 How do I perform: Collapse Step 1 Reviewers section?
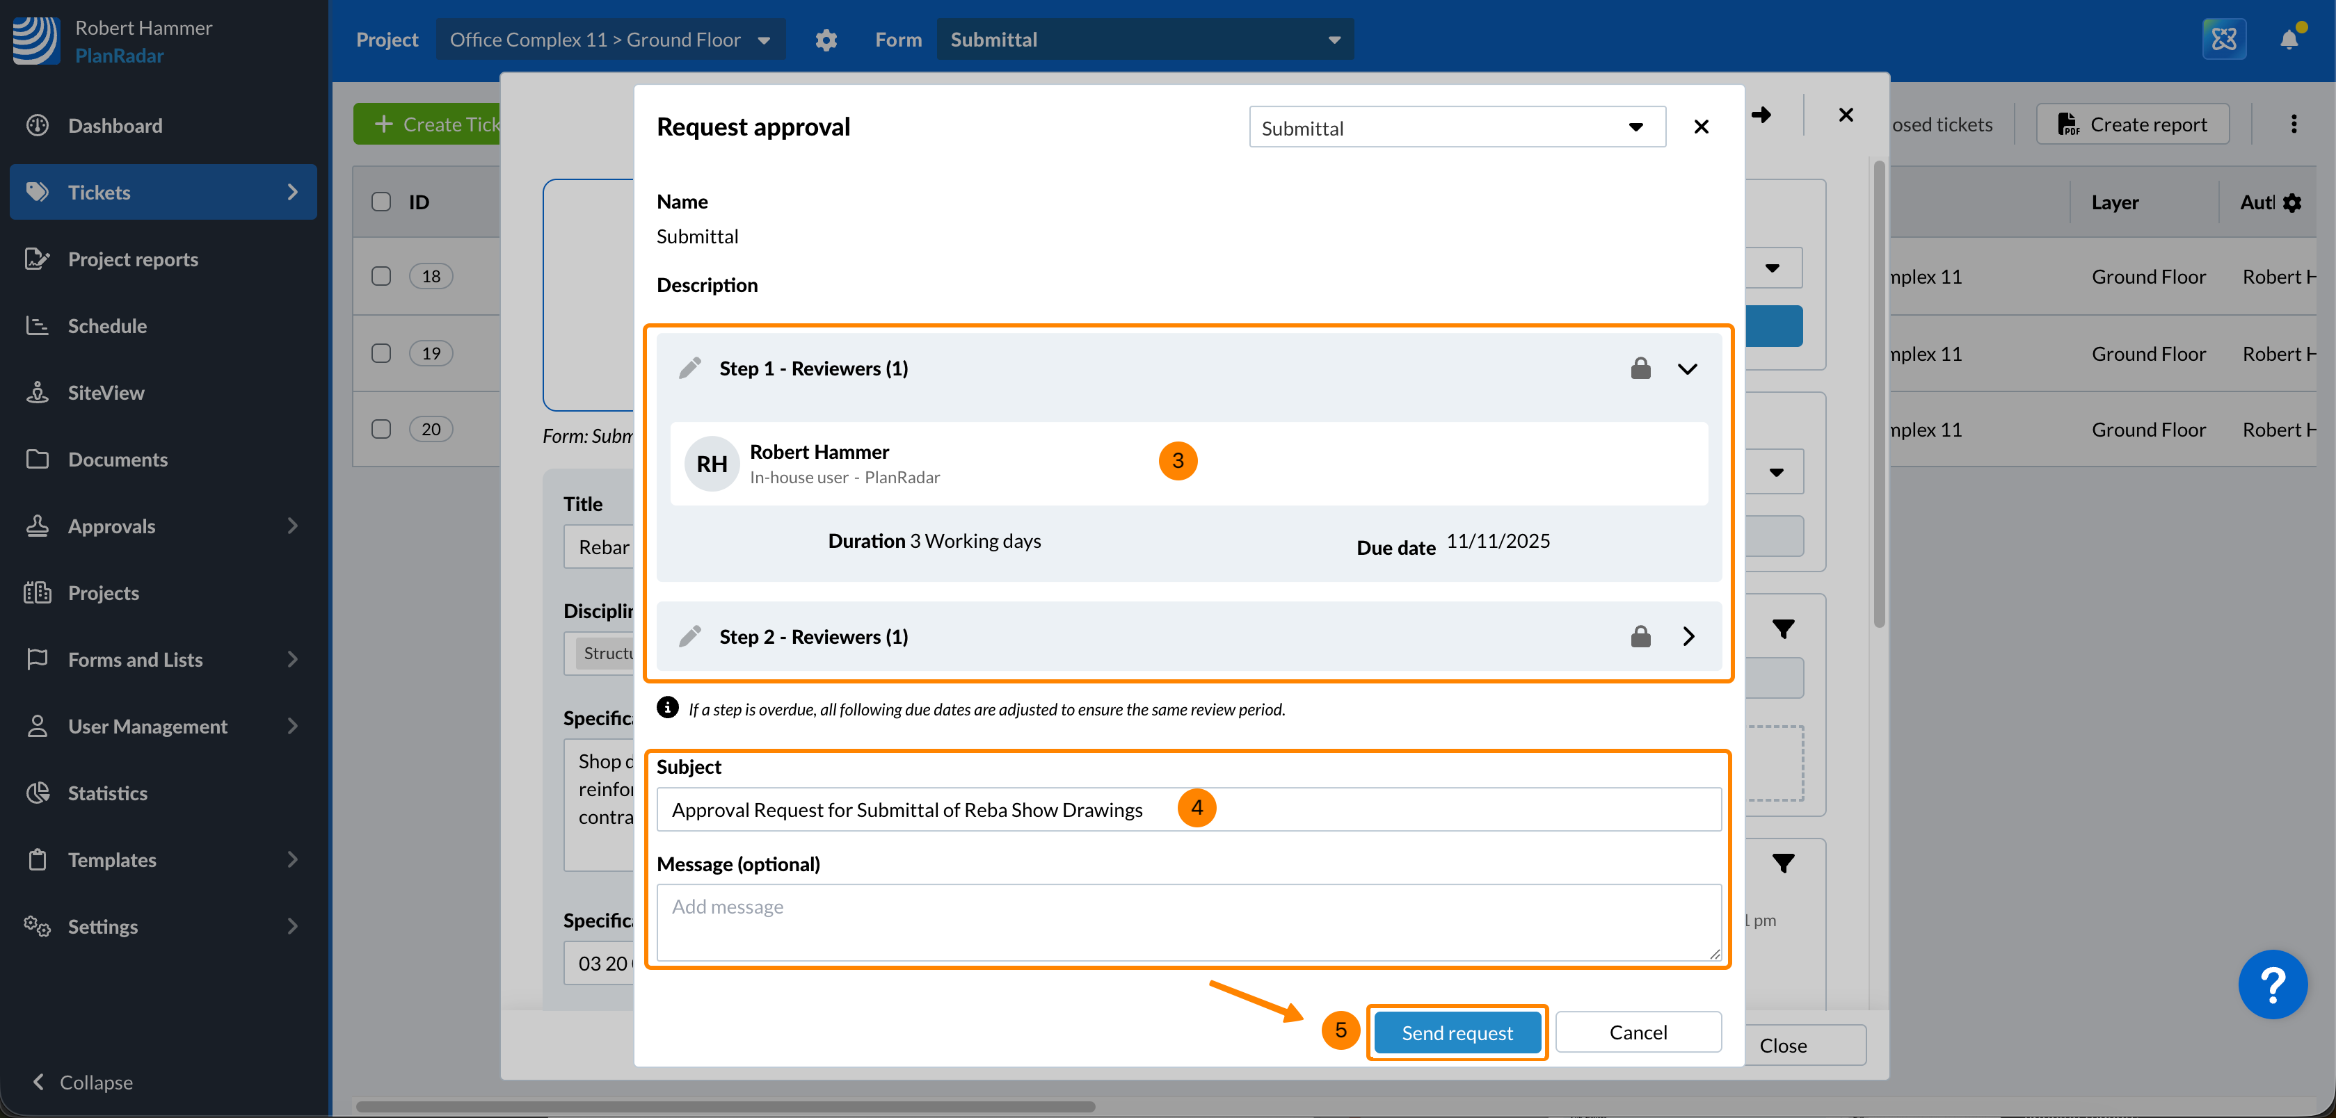coord(1687,368)
